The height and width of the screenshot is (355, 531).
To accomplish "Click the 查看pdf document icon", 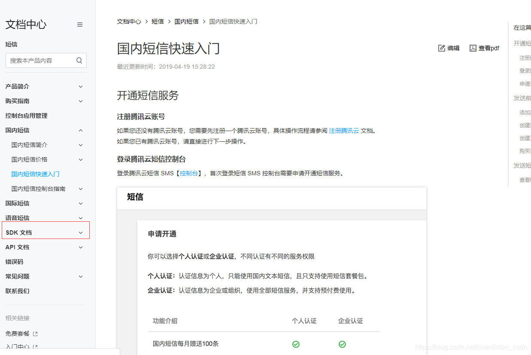I will point(473,48).
